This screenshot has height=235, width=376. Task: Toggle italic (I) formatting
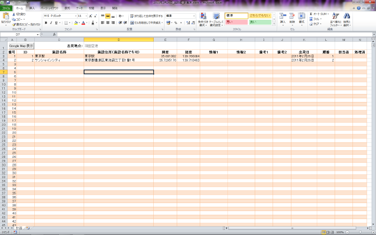(52, 23)
